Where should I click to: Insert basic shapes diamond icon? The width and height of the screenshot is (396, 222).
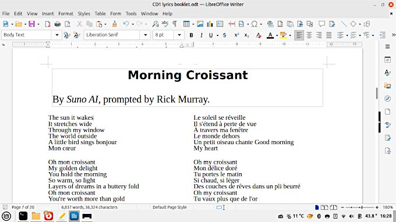tap(353, 24)
